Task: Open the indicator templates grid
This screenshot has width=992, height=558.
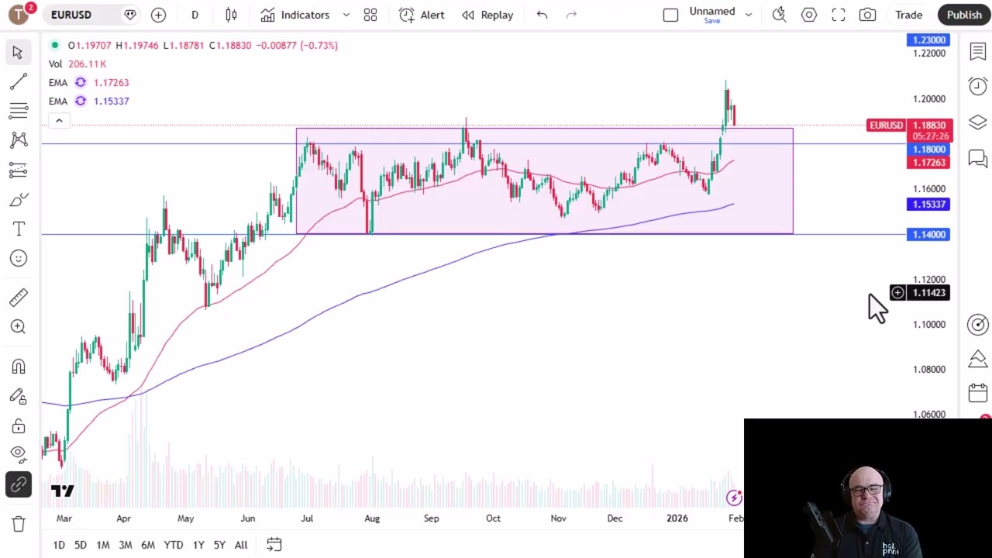Action: [370, 15]
